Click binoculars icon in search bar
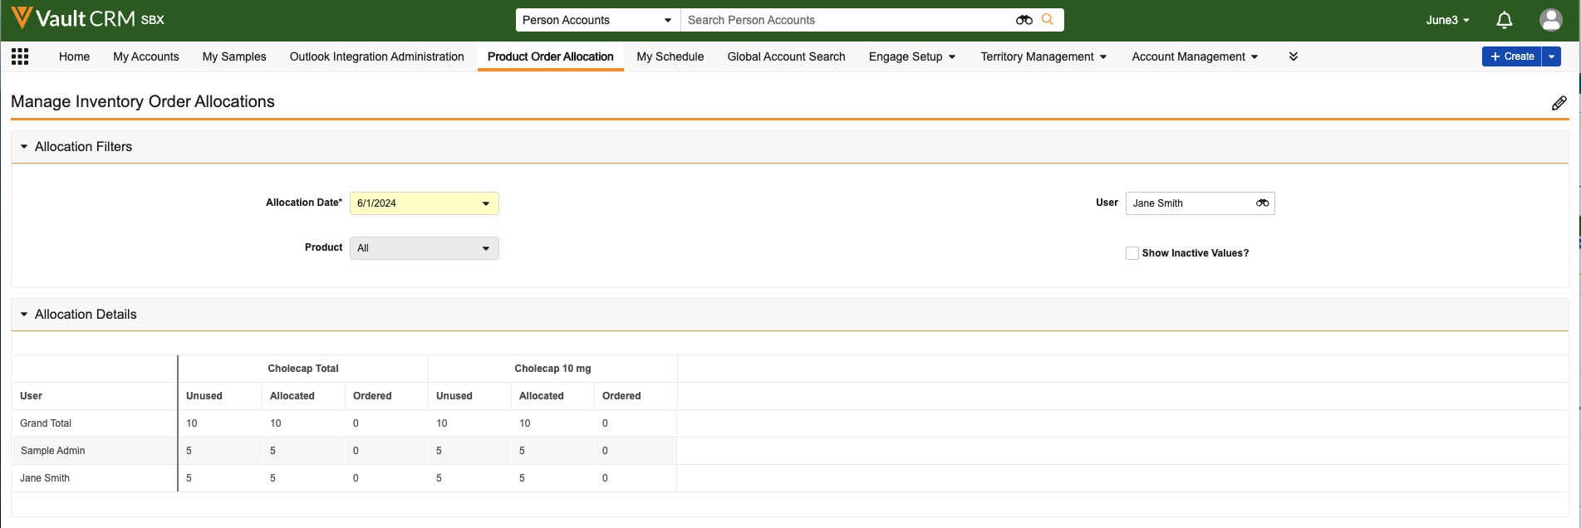 point(1024,20)
